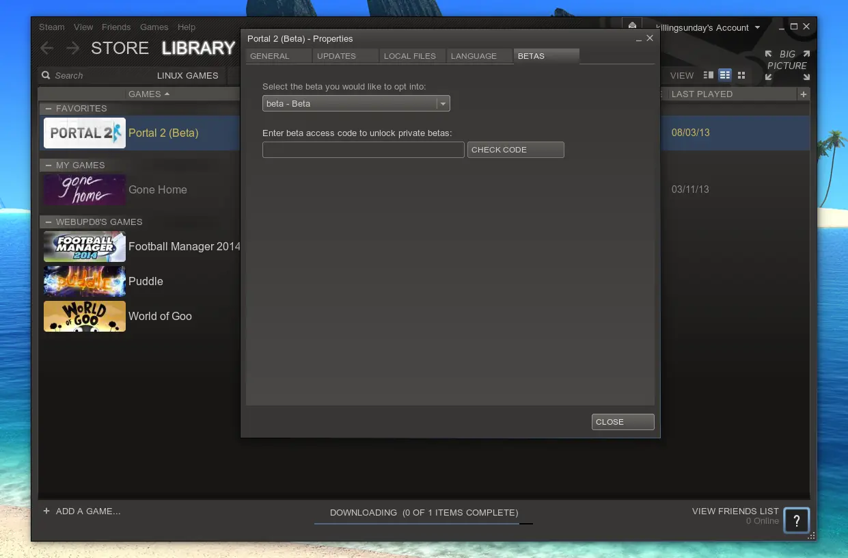The width and height of the screenshot is (848, 558).
Task: Select World of Goo title
Action: [x=160, y=316]
